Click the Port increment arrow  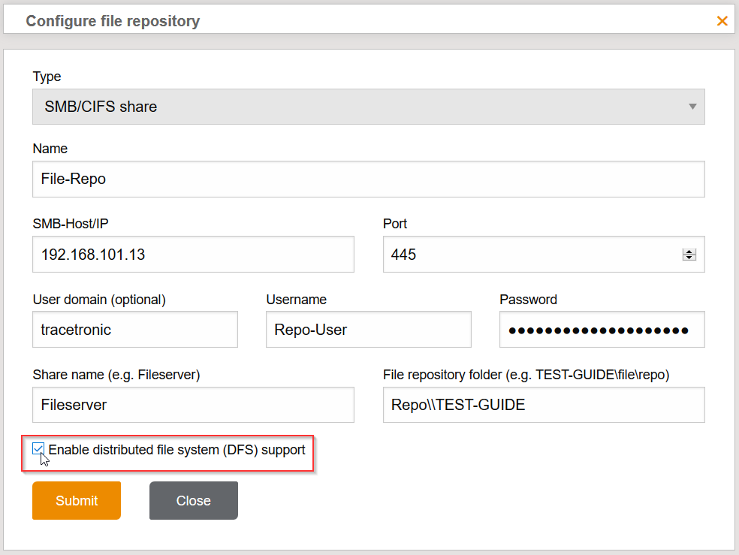tap(689, 250)
